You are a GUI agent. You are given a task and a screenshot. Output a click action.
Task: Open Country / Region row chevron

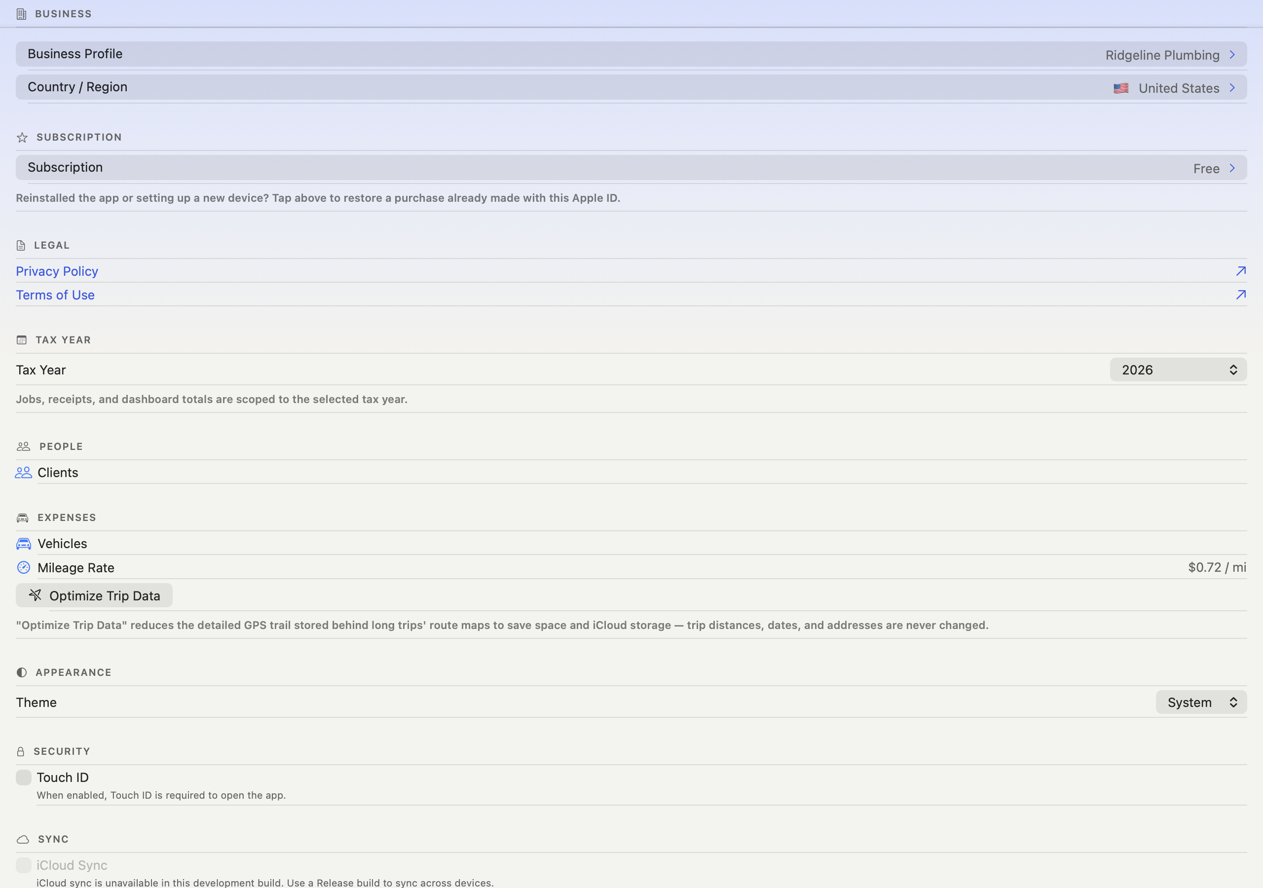(x=1231, y=87)
